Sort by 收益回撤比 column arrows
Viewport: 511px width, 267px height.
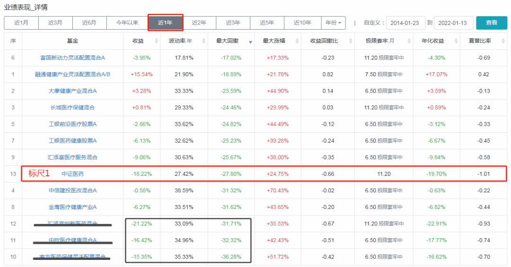pos(350,41)
